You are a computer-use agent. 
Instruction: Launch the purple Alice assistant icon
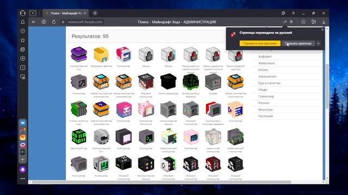23,170
